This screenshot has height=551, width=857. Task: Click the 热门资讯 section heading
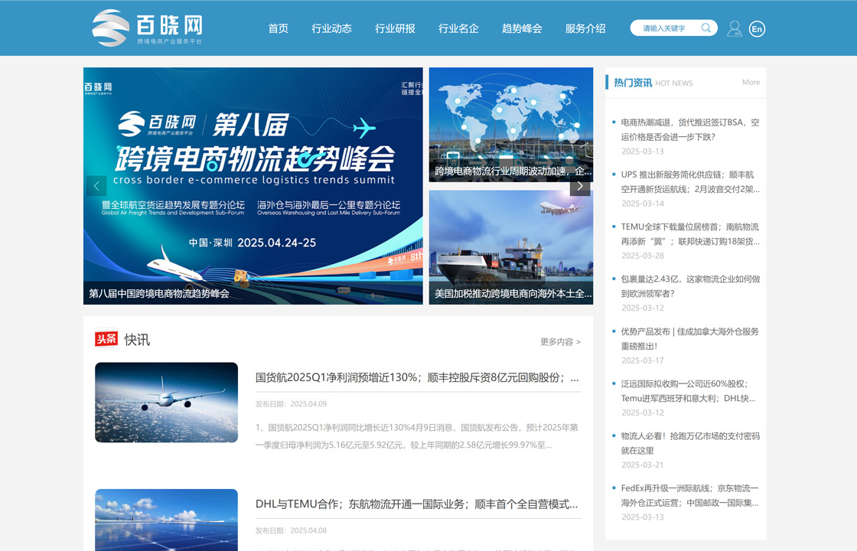point(633,83)
